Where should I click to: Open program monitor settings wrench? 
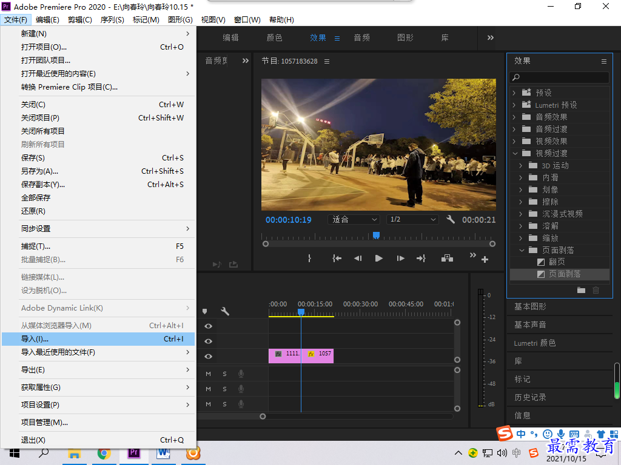451,219
